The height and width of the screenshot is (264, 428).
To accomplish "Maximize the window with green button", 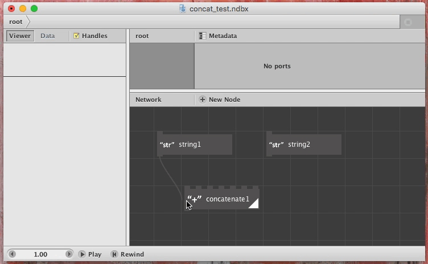I will click(x=34, y=9).
